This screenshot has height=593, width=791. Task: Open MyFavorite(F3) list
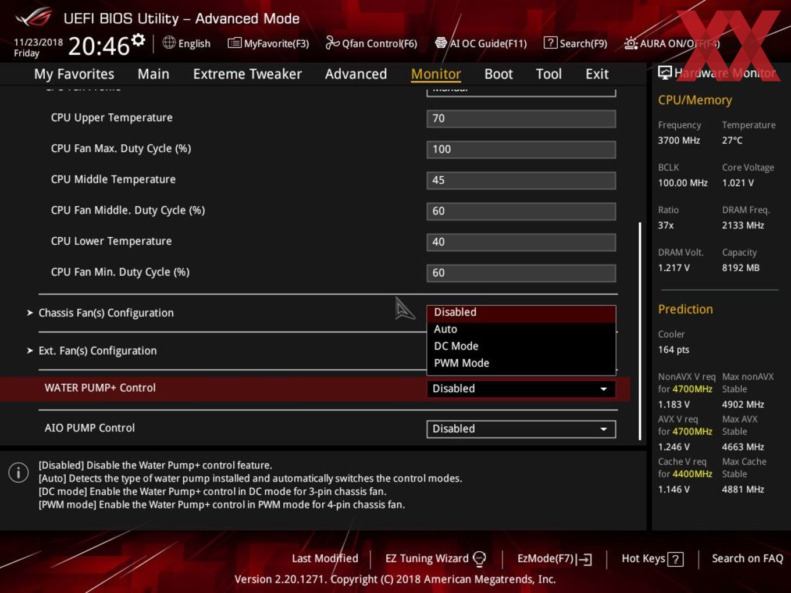pos(268,44)
